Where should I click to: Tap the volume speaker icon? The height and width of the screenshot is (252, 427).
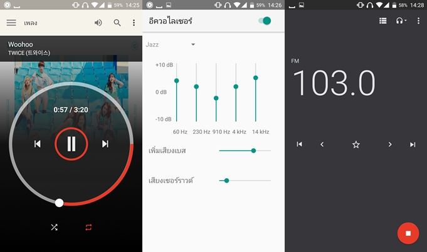click(x=98, y=23)
